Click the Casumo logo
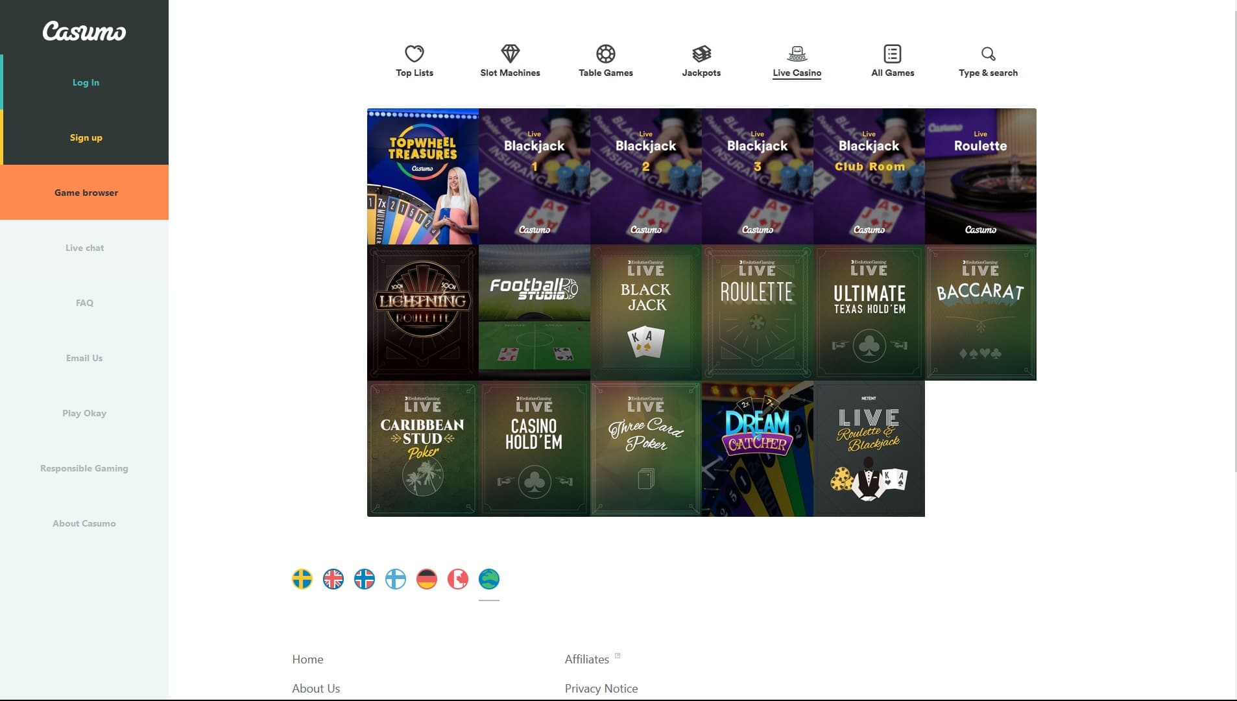Viewport: 1237px width, 701px height. coord(84,31)
